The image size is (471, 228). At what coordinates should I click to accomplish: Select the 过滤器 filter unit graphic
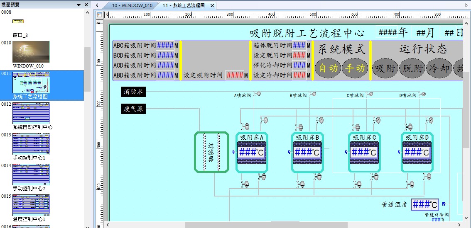(211, 152)
